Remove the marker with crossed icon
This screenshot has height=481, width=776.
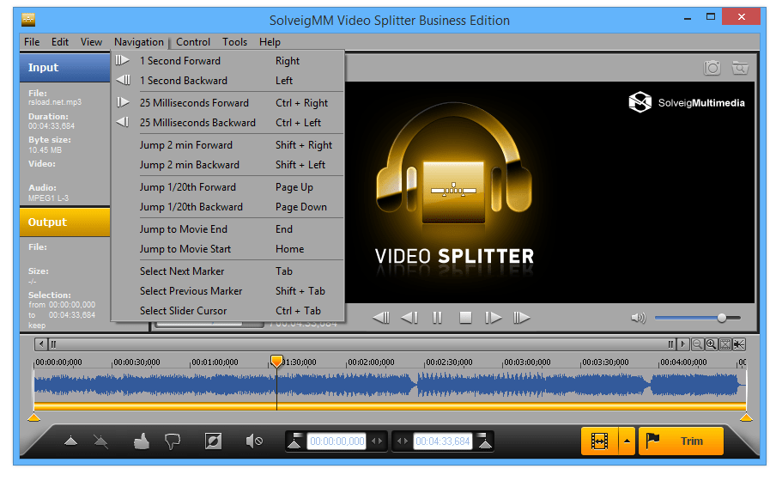click(x=101, y=441)
